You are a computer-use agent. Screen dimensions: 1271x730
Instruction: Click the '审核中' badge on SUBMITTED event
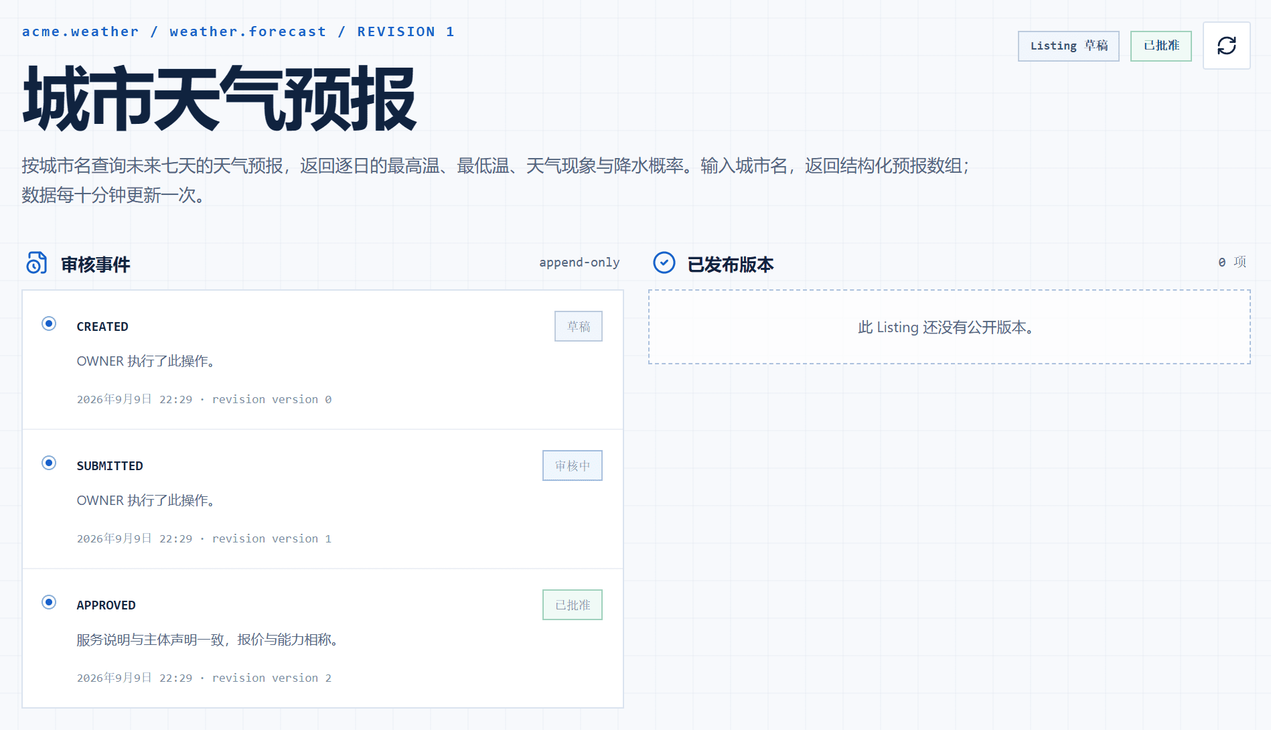click(x=572, y=465)
